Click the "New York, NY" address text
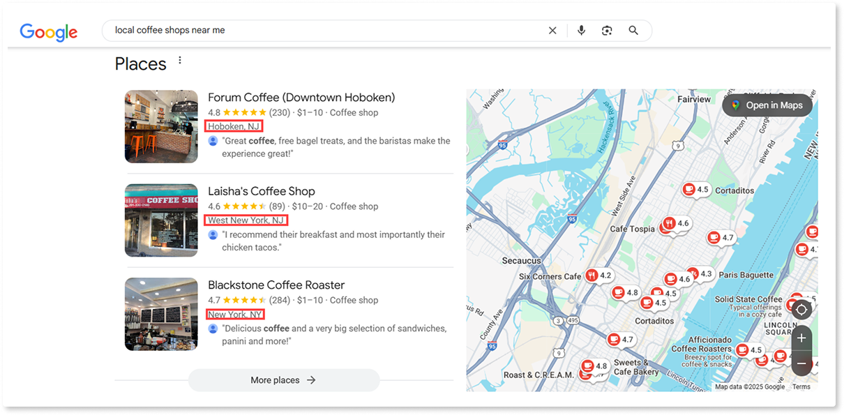This screenshot has height=415, width=844. 235,315
